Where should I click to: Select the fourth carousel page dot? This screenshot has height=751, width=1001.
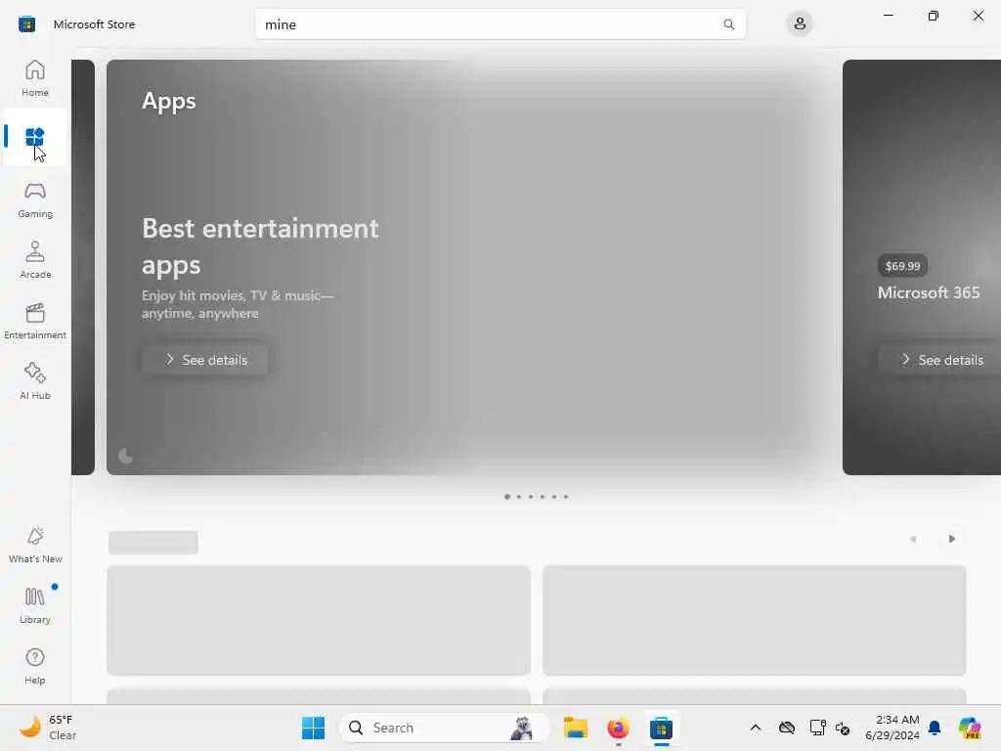(542, 496)
